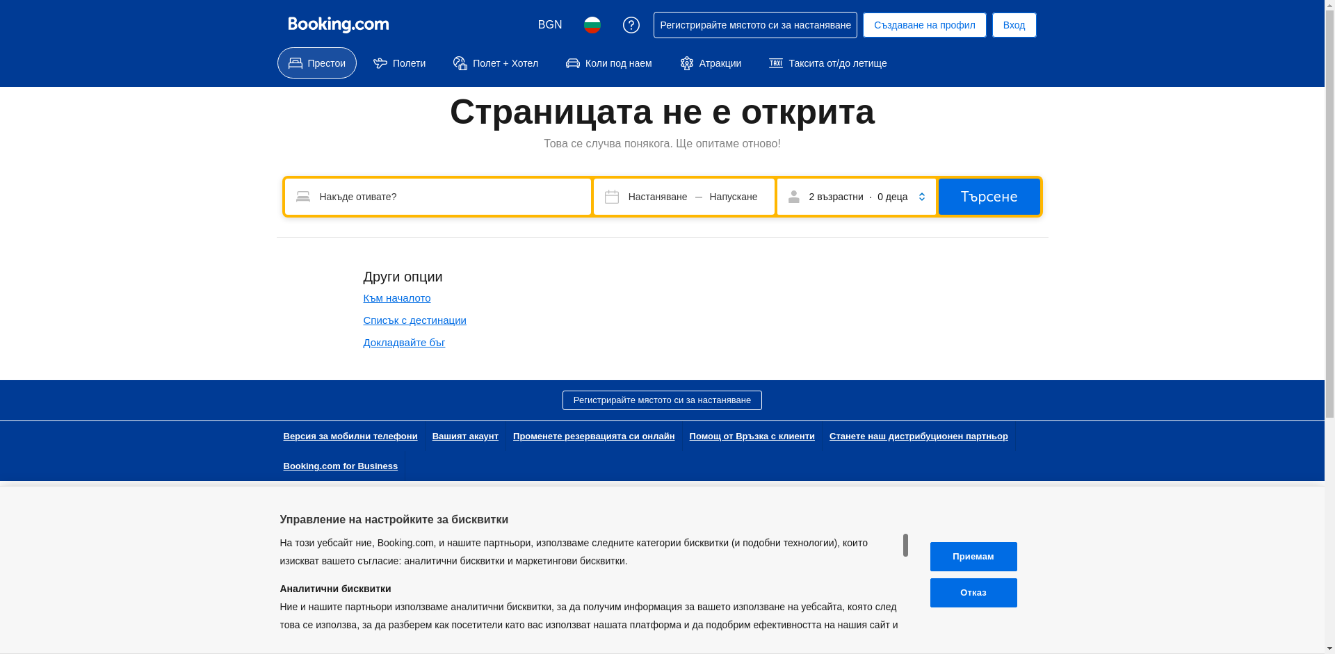Click the Търсене search button
This screenshot has height=654, width=1335.
[989, 197]
